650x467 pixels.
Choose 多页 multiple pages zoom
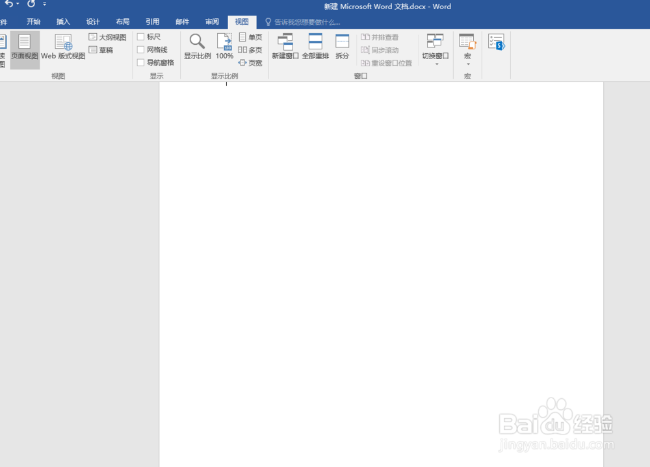(250, 50)
